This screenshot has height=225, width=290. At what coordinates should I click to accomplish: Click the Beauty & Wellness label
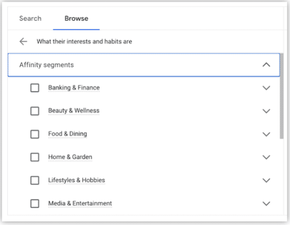[x=74, y=111]
